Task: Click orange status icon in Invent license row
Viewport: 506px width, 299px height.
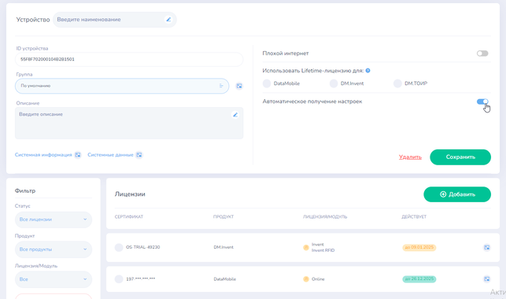Action: tap(306, 247)
